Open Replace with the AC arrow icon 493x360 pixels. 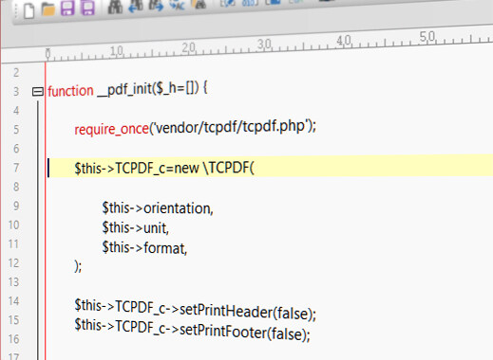point(177,5)
